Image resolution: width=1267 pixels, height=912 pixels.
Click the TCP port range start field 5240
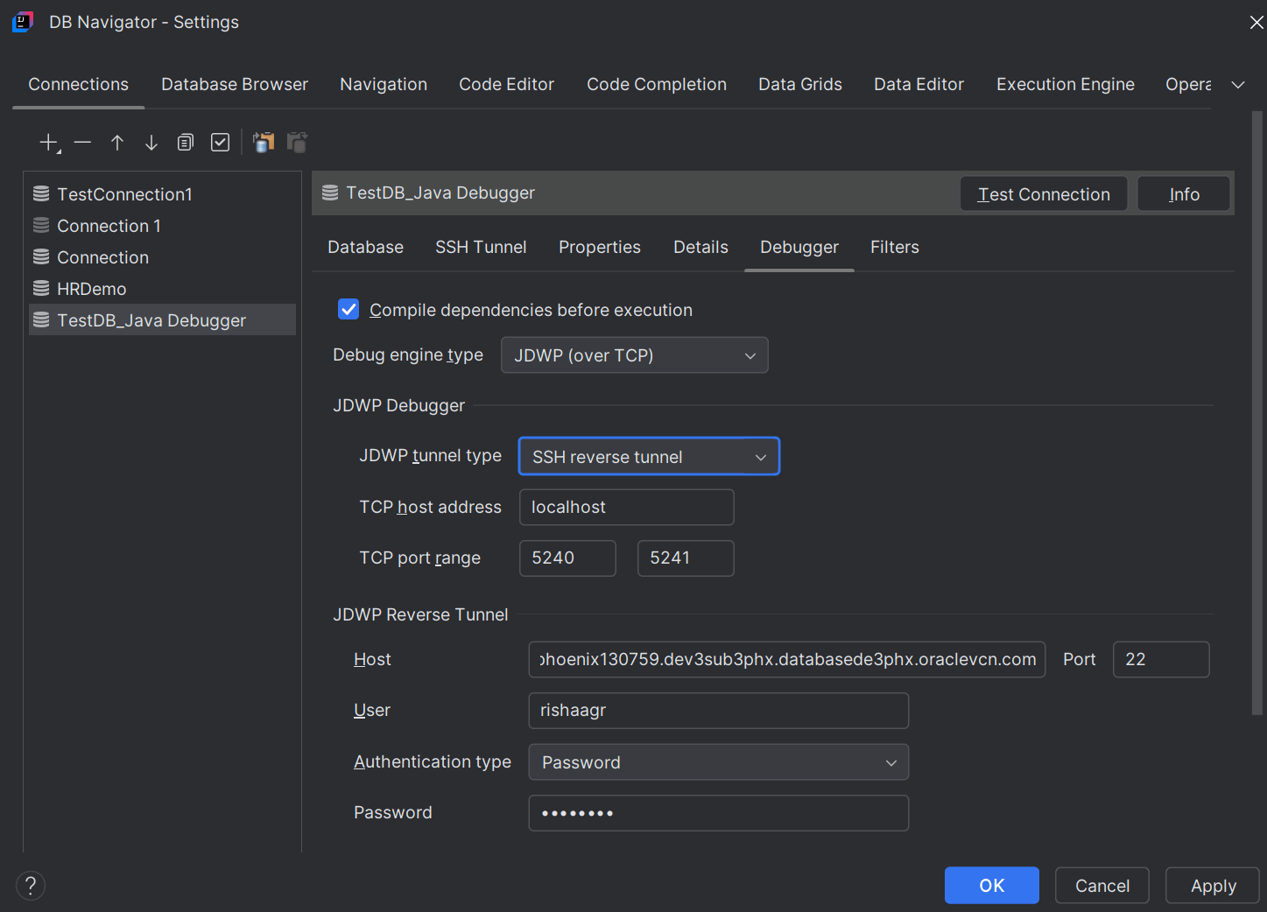click(x=568, y=558)
